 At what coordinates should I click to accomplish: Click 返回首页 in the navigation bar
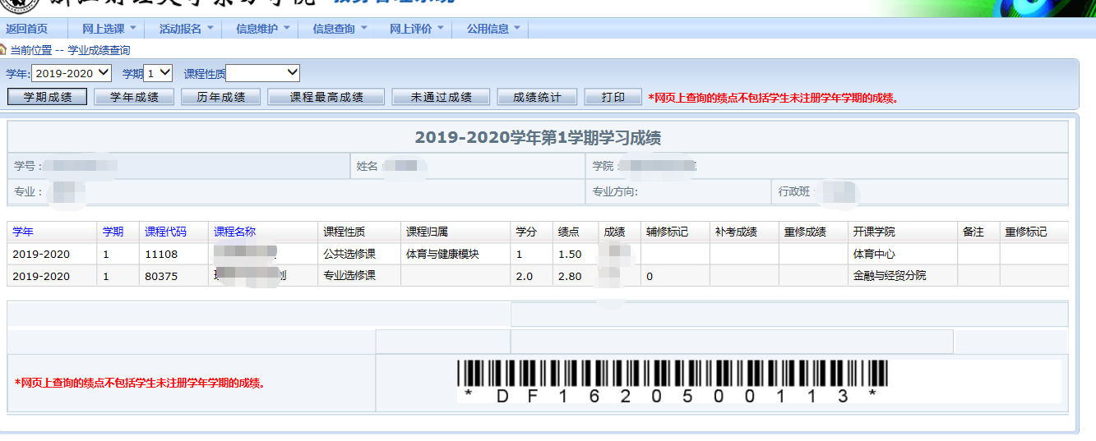27,29
